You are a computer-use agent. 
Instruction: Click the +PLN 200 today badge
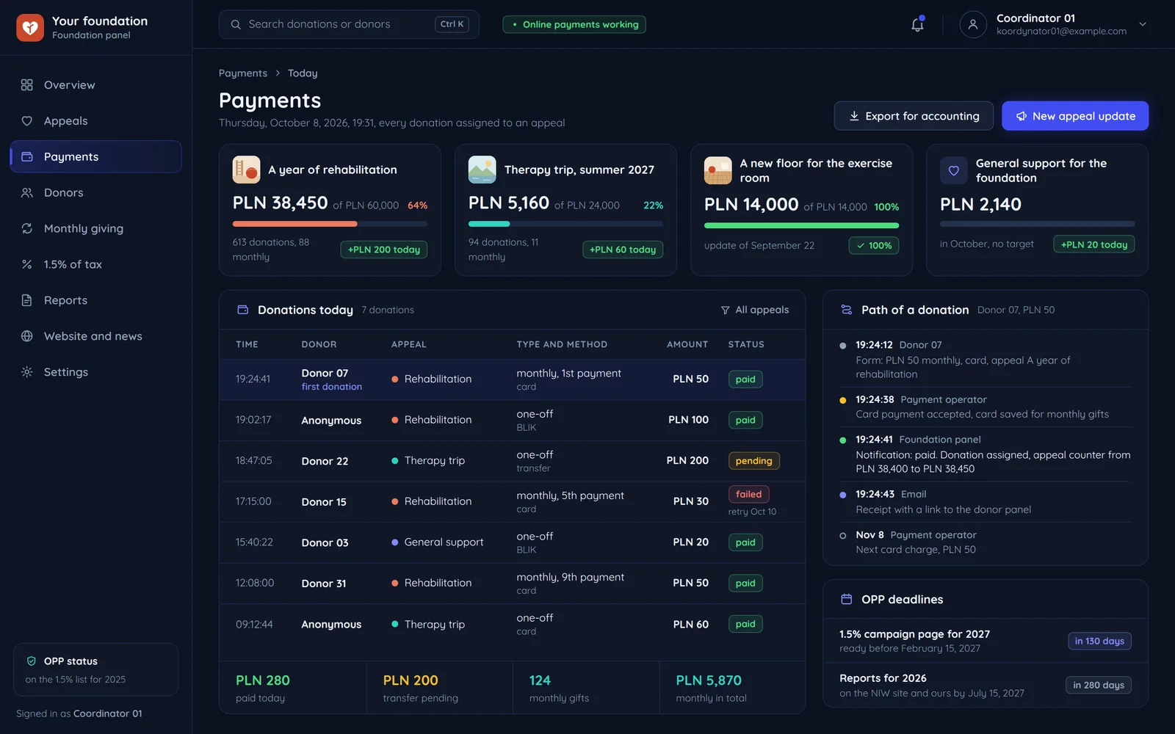(383, 250)
